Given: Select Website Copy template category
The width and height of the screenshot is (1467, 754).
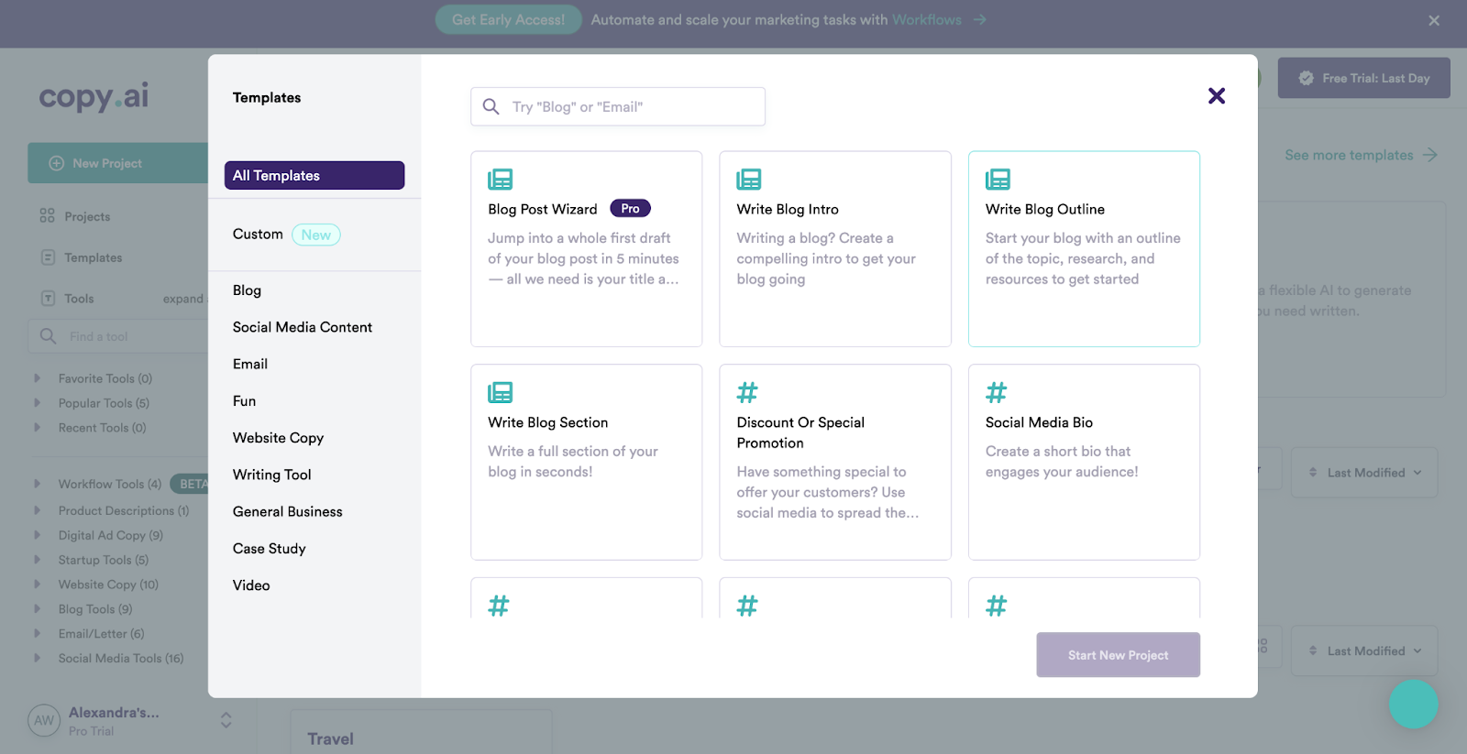Looking at the screenshot, I should coord(278,438).
